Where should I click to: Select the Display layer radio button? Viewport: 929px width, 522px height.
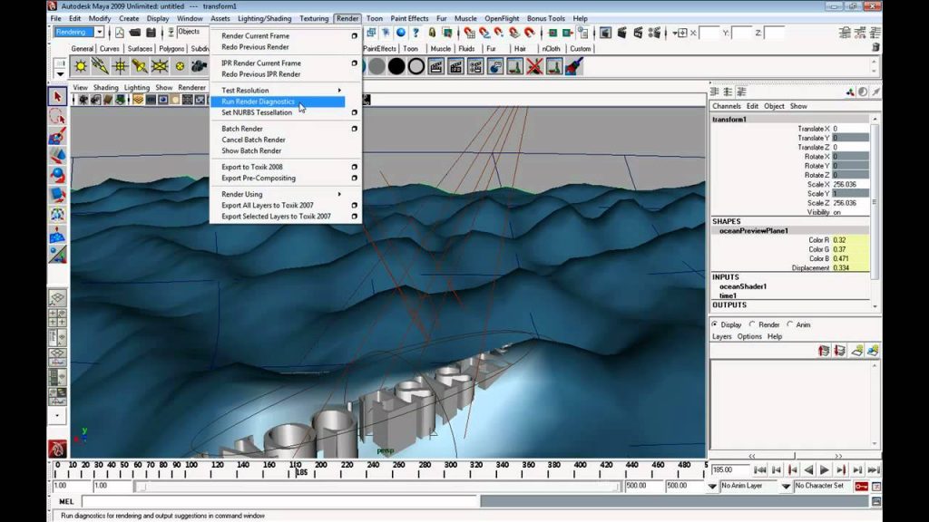(x=715, y=324)
